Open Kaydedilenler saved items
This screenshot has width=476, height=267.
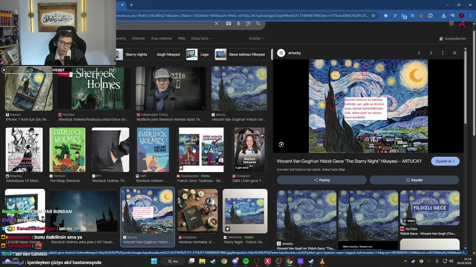coord(453,39)
